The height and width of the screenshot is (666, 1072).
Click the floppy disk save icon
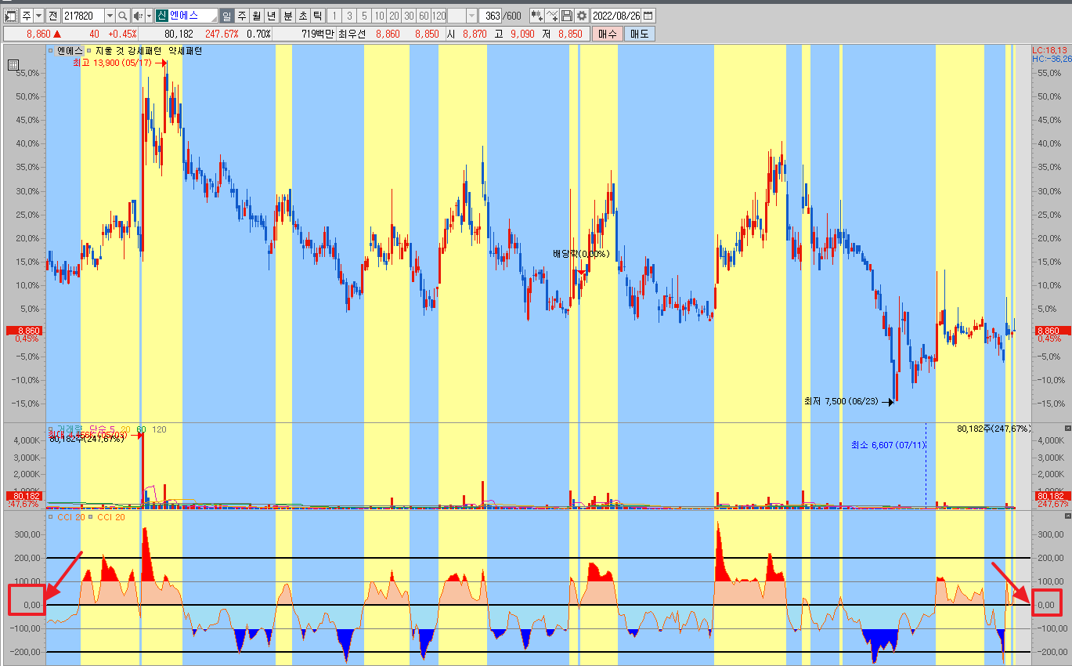click(x=567, y=16)
